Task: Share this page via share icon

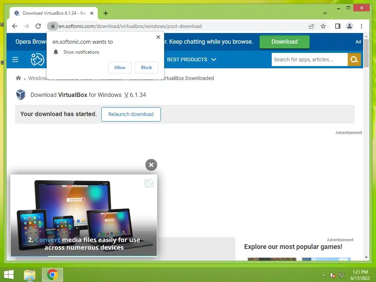Action: (x=311, y=26)
